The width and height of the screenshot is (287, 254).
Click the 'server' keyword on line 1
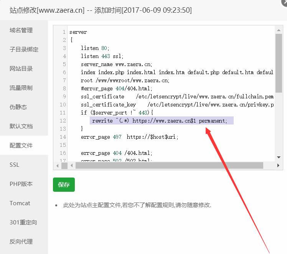pos(78,32)
